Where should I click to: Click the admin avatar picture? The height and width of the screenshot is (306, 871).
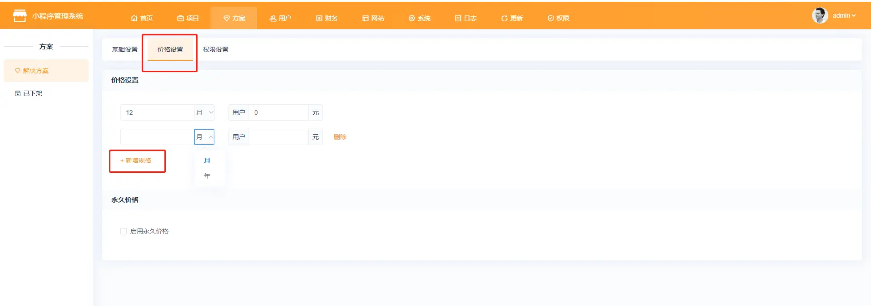coord(820,15)
